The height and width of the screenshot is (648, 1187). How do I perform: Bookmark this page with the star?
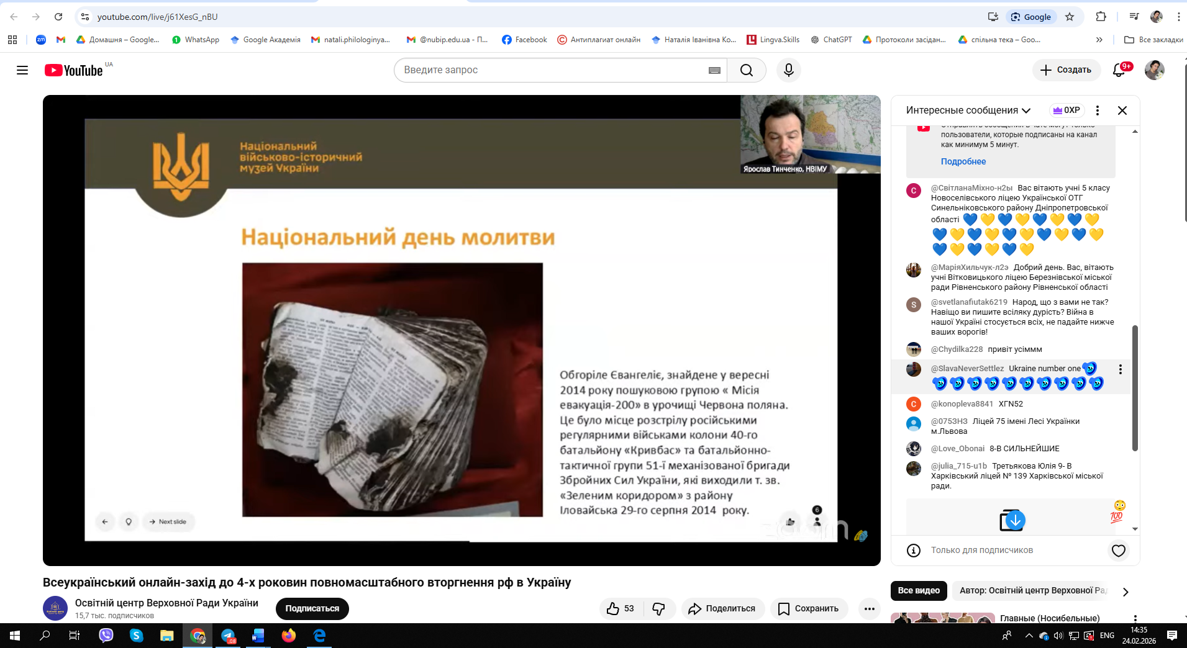(1070, 17)
